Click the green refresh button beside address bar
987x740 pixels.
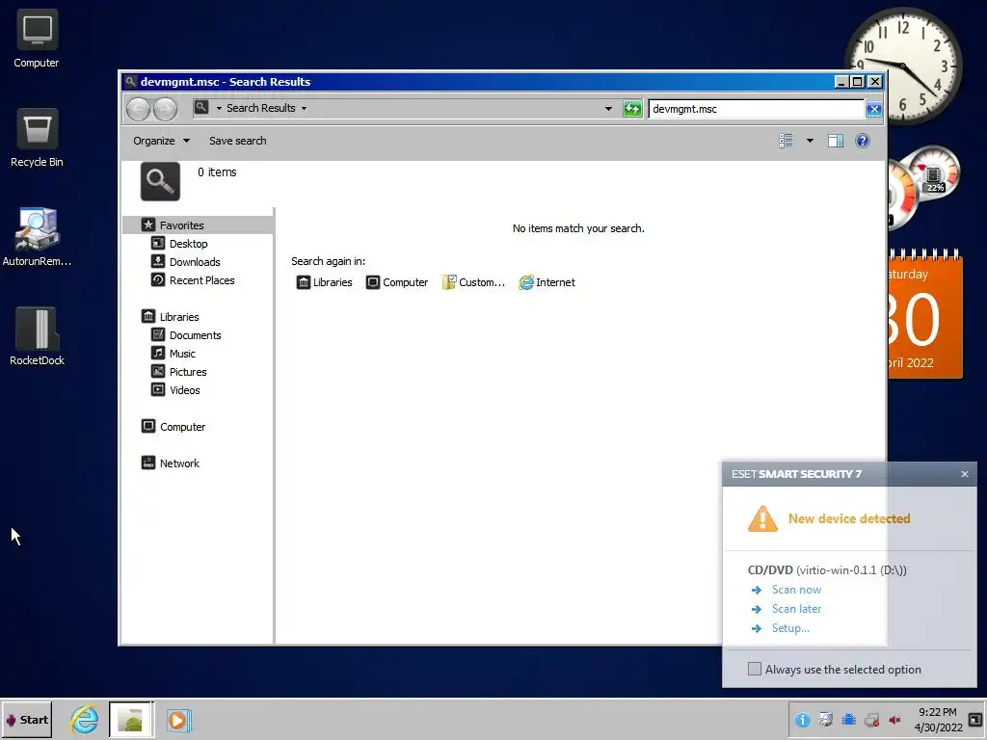coord(632,109)
